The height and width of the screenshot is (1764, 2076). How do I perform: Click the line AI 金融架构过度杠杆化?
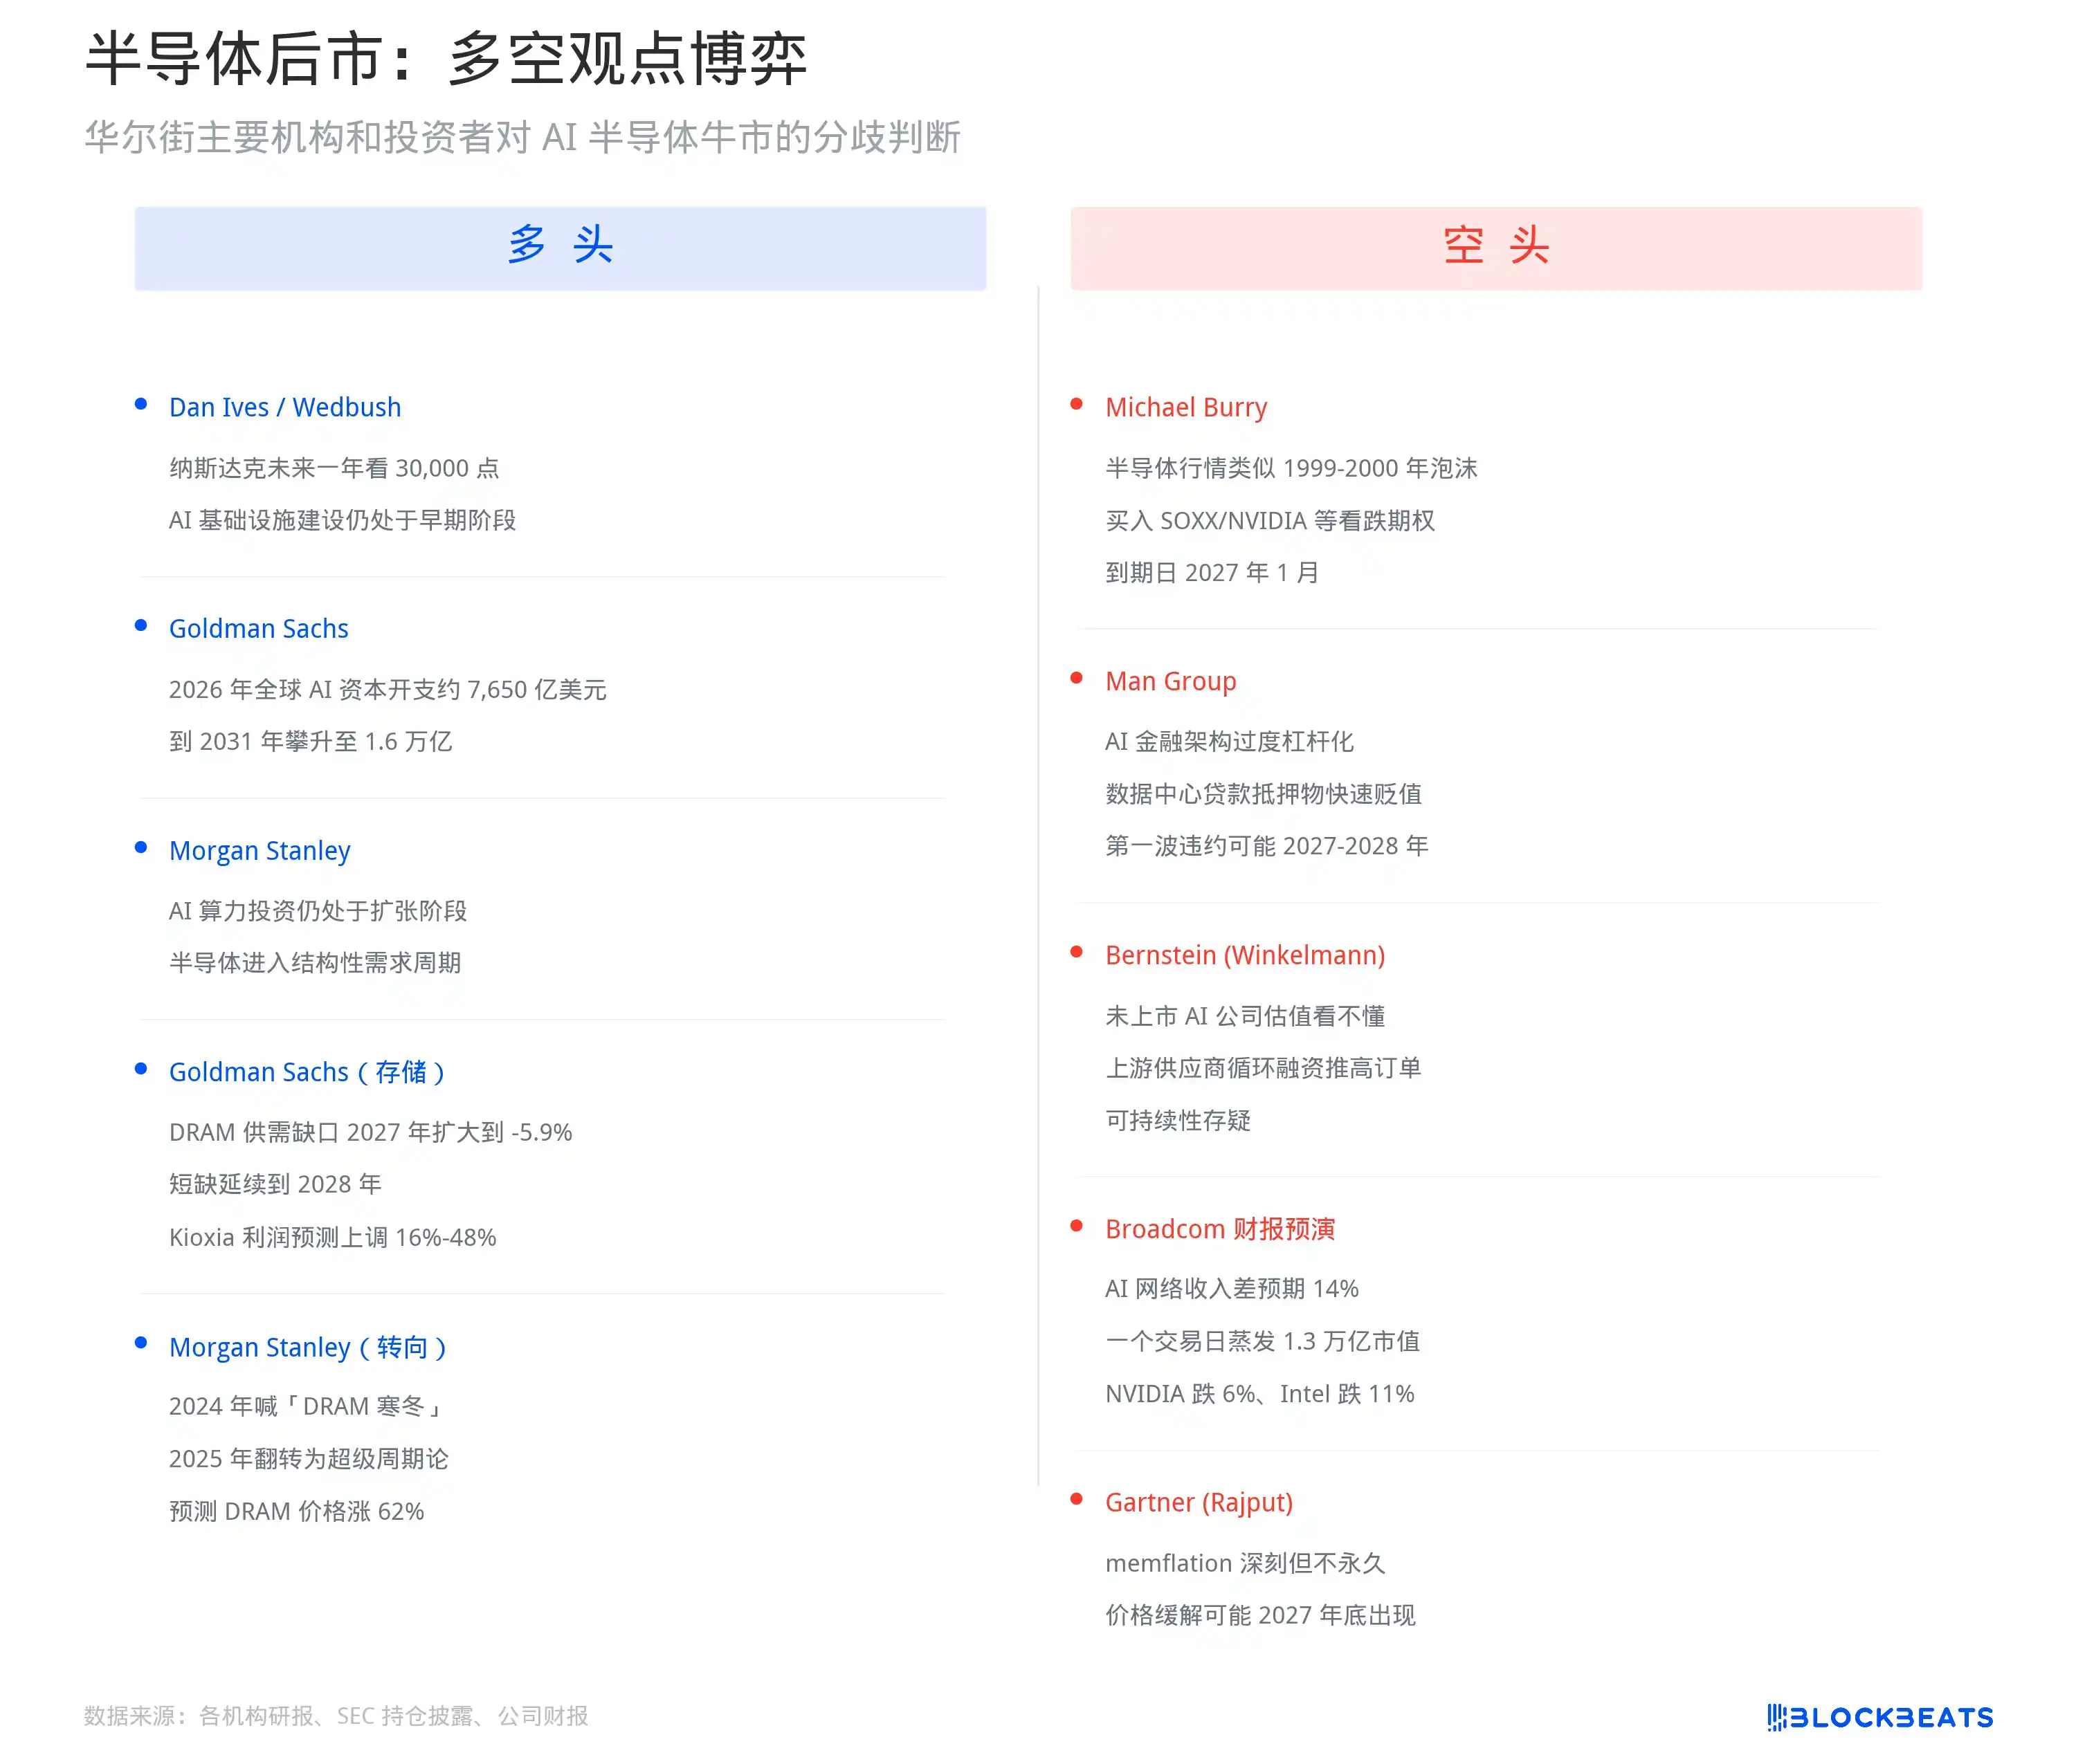coord(1228,741)
